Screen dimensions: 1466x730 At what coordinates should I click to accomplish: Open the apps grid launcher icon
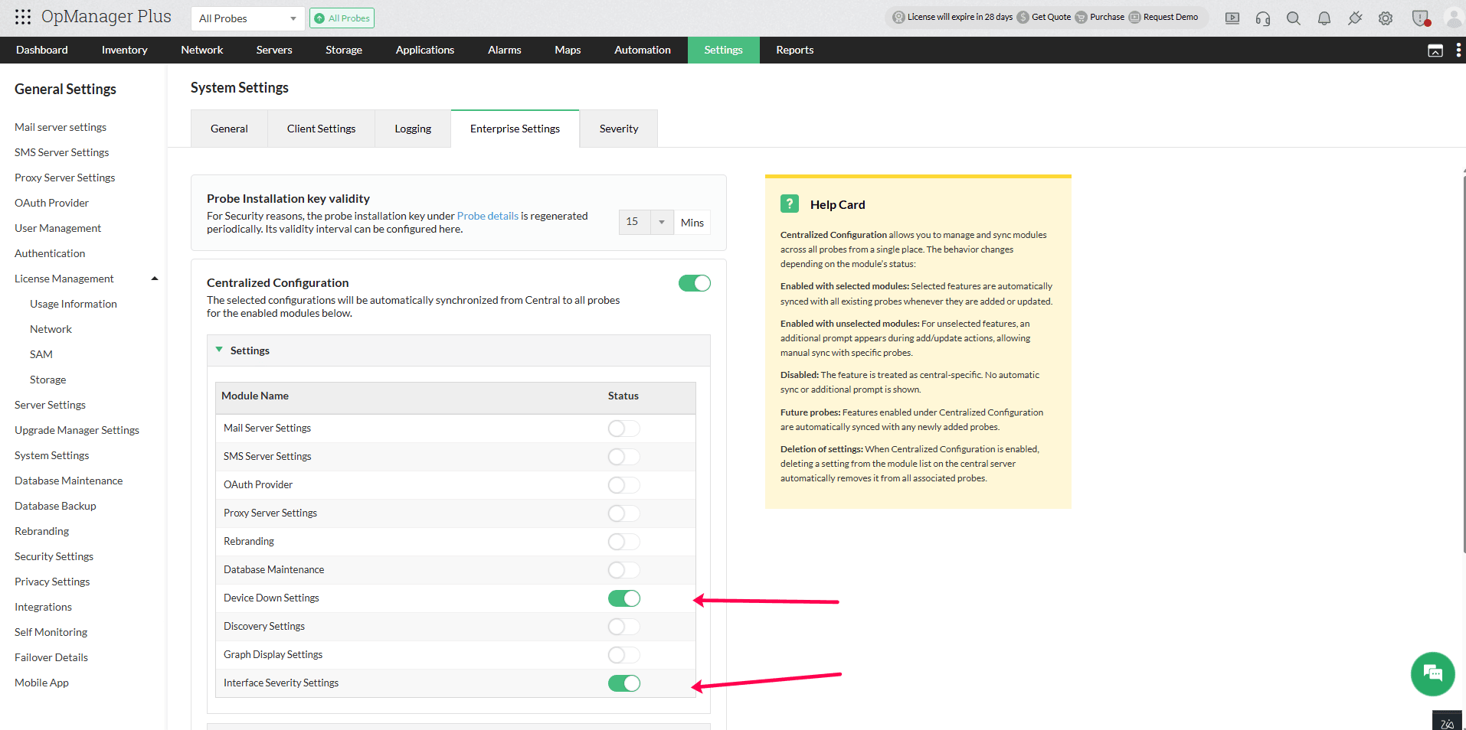click(23, 17)
